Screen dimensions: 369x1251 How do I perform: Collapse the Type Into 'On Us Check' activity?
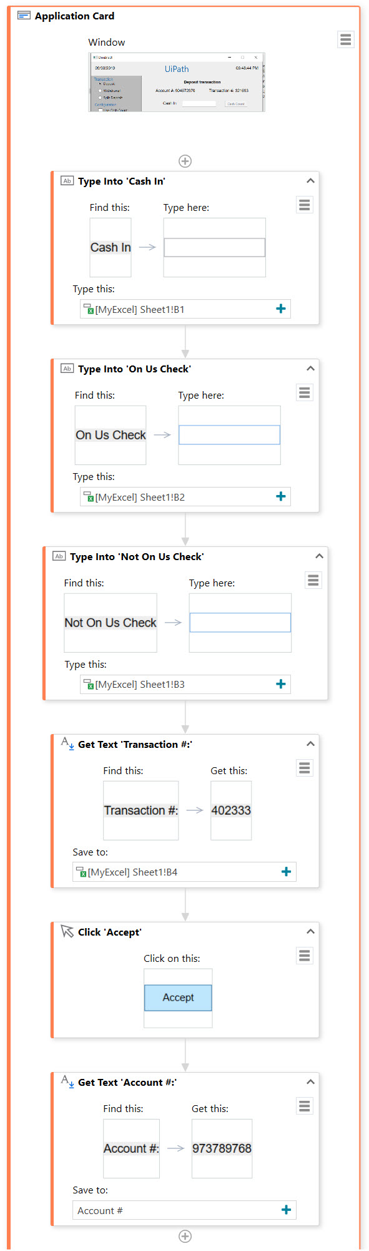310,369
